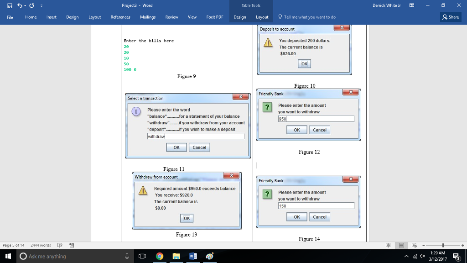Screen dimensions: 467x263
Task: Open the Ribbon Display Options menu
Action: [x=411, y=5]
